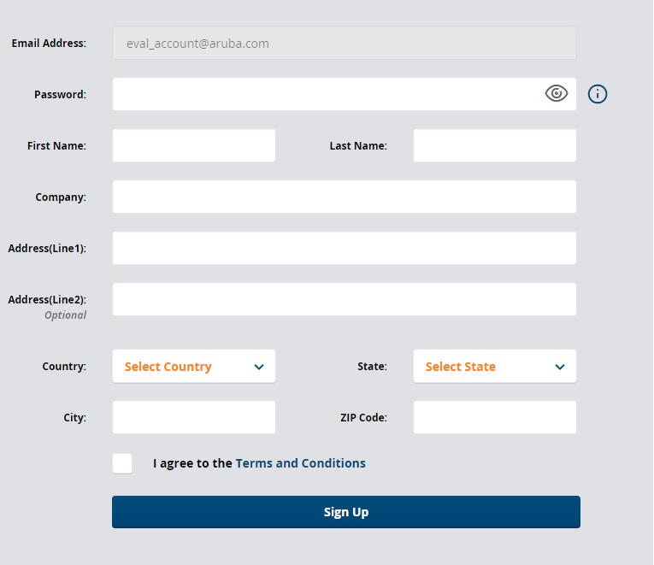Expand the Country dropdown via its chevron

point(259,367)
